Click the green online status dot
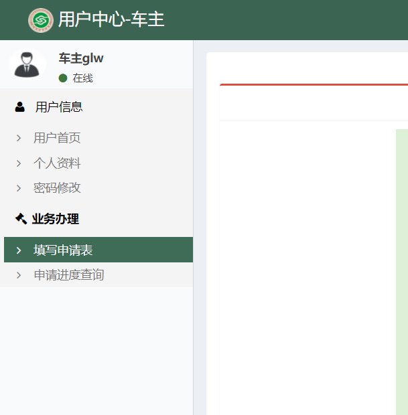Screen dimensions: 408x415 tap(63, 78)
